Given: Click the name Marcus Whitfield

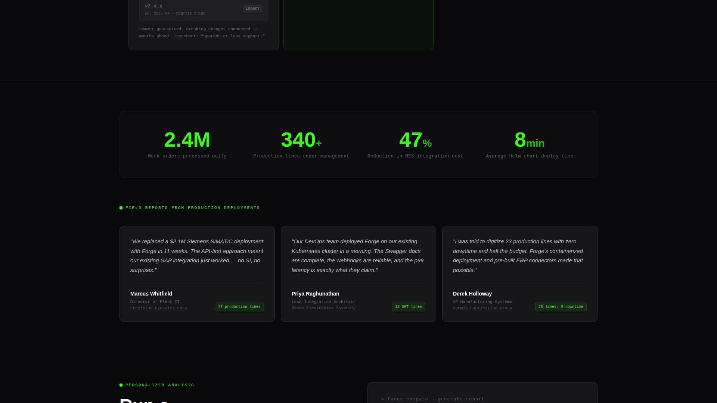Looking at the screenshot, I should (x=151, y=294).
